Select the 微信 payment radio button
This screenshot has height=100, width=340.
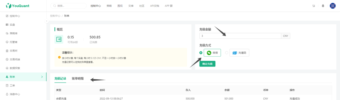pos(201,53)
